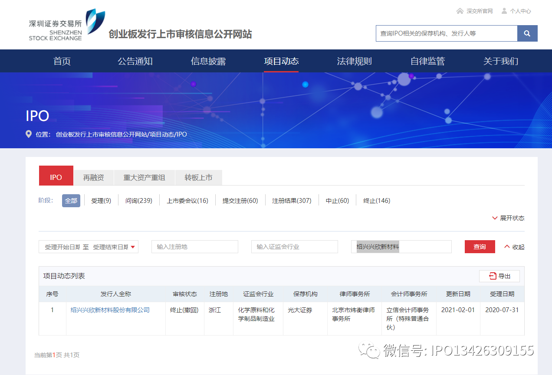This screenshot has height=375, width=552.
Task: Switch to 转板上市 tab
Action: (x=199, y=178)
